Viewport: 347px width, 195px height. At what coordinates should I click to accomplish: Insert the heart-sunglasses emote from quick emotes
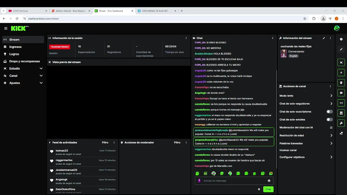click(x=271, y=173)
